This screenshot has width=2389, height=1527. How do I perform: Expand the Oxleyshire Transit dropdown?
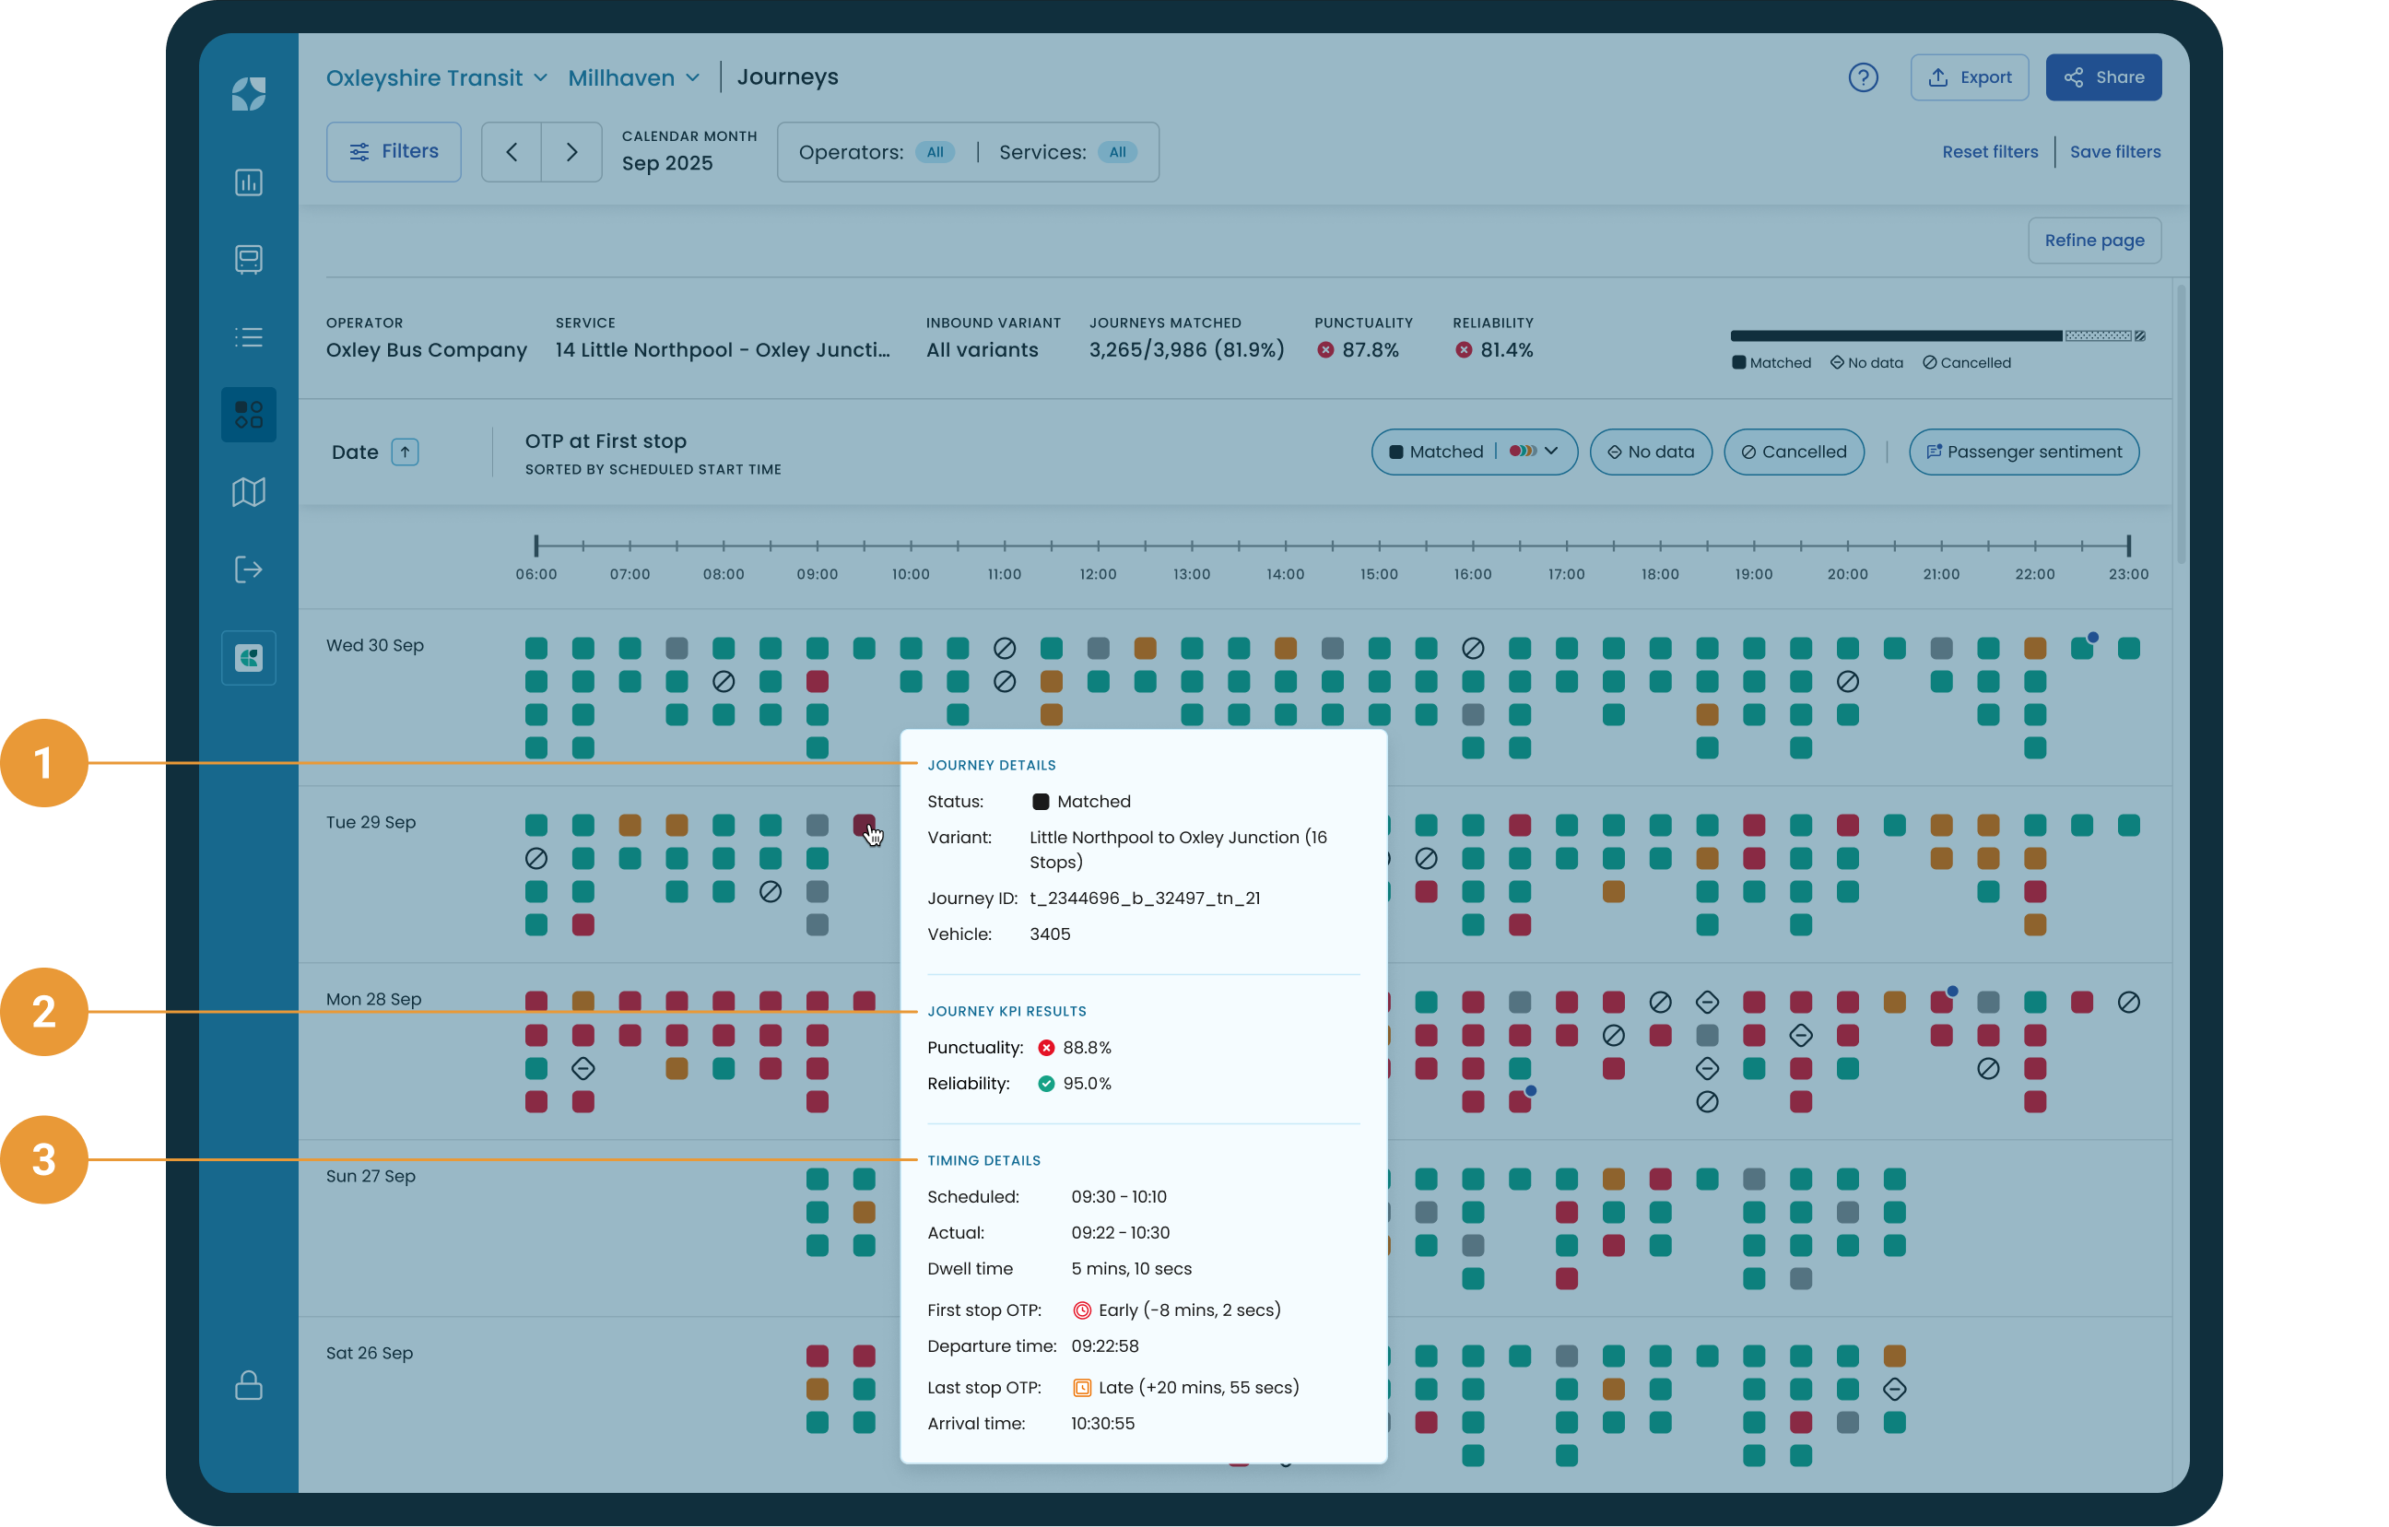(437, 77)
